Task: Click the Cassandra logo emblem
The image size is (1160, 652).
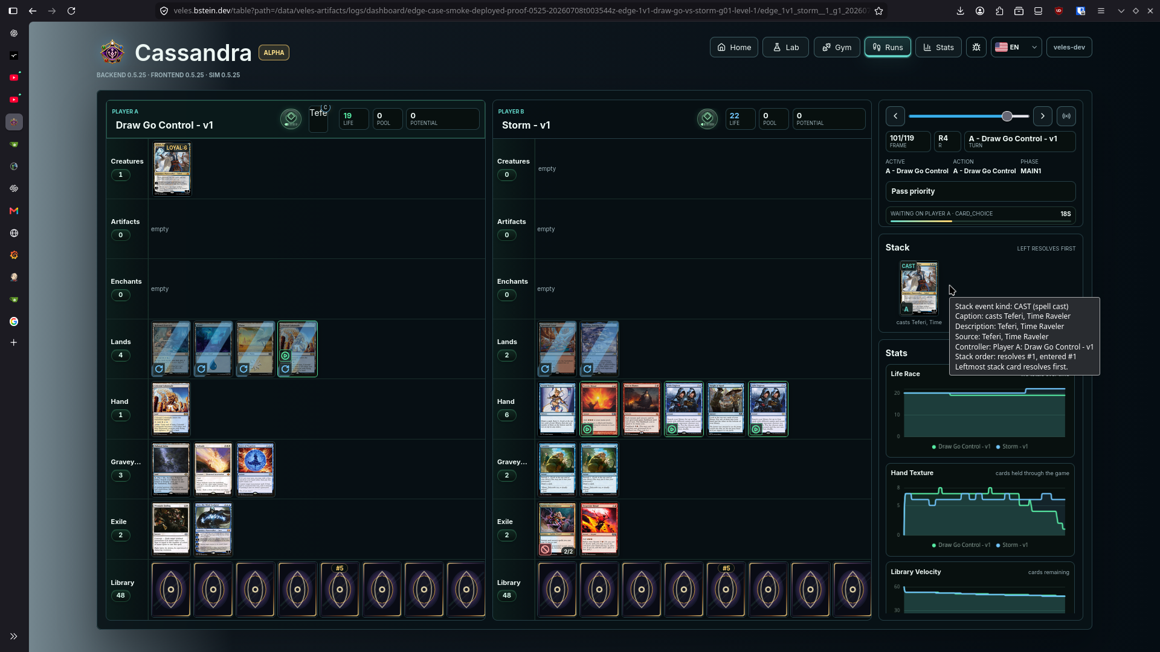Action: click(x=112, y=53)
